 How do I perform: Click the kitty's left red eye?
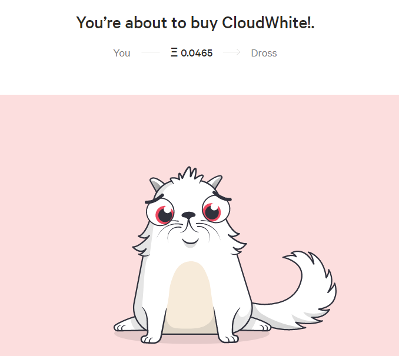tap(164, 214)
